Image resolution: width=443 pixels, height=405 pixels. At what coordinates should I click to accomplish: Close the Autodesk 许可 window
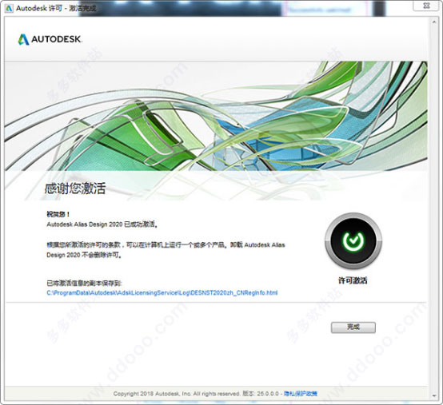point(427,6)
